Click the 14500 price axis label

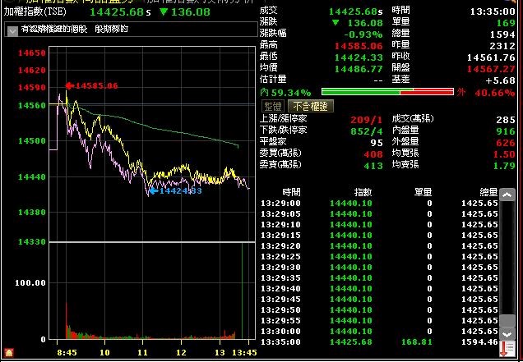(32, 140)
